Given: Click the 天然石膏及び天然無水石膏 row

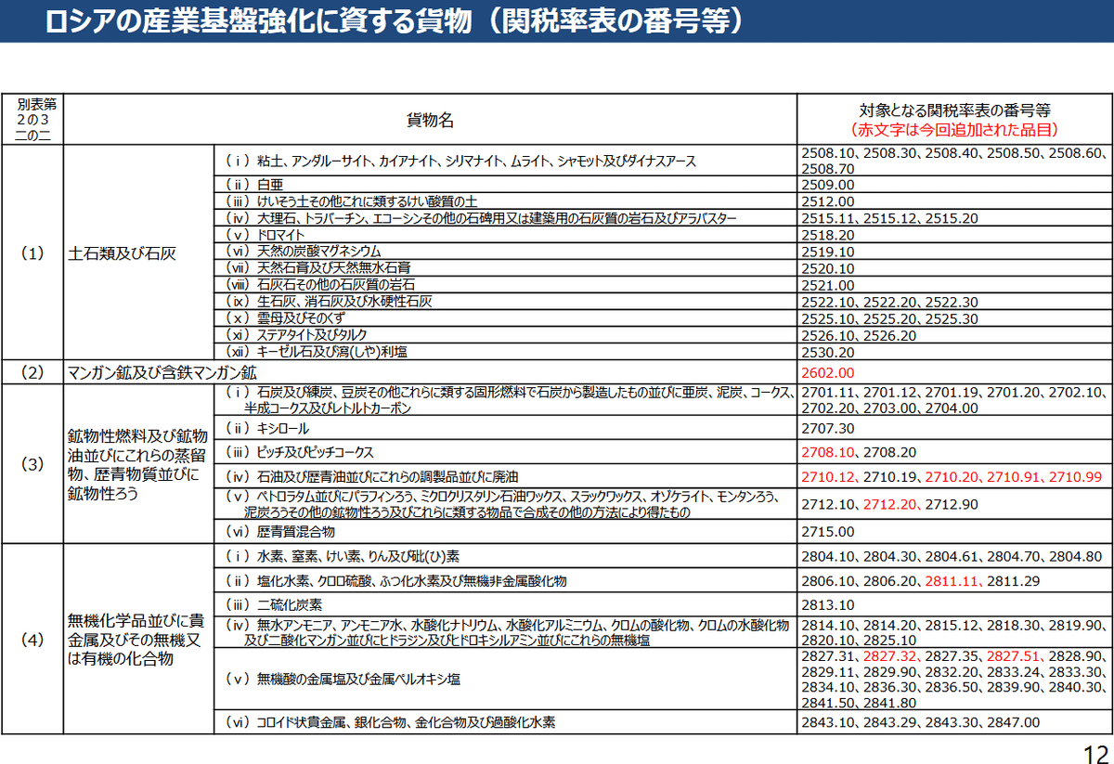Looking at the screenshot, I should coord(505,268).
